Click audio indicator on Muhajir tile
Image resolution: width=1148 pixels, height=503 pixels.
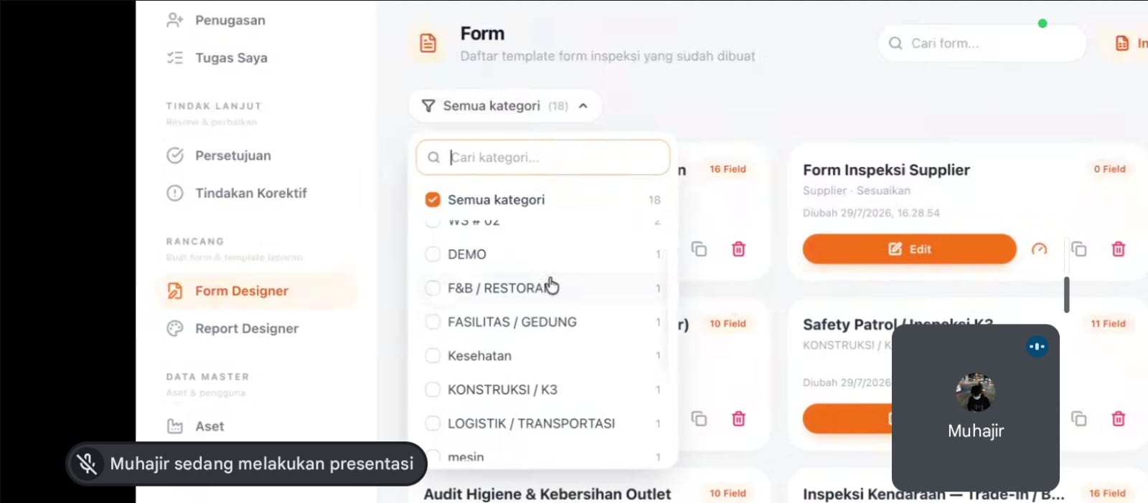(1037, 347)
